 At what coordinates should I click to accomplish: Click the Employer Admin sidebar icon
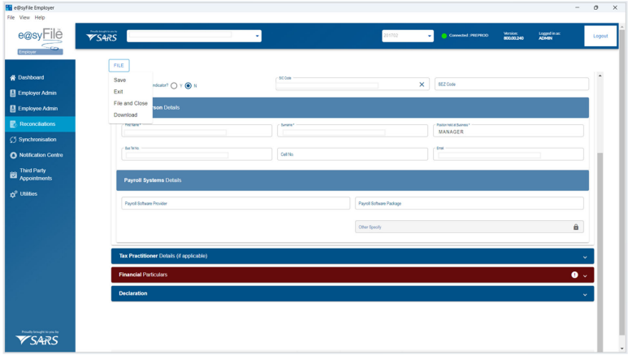click(x=12, y=93)
